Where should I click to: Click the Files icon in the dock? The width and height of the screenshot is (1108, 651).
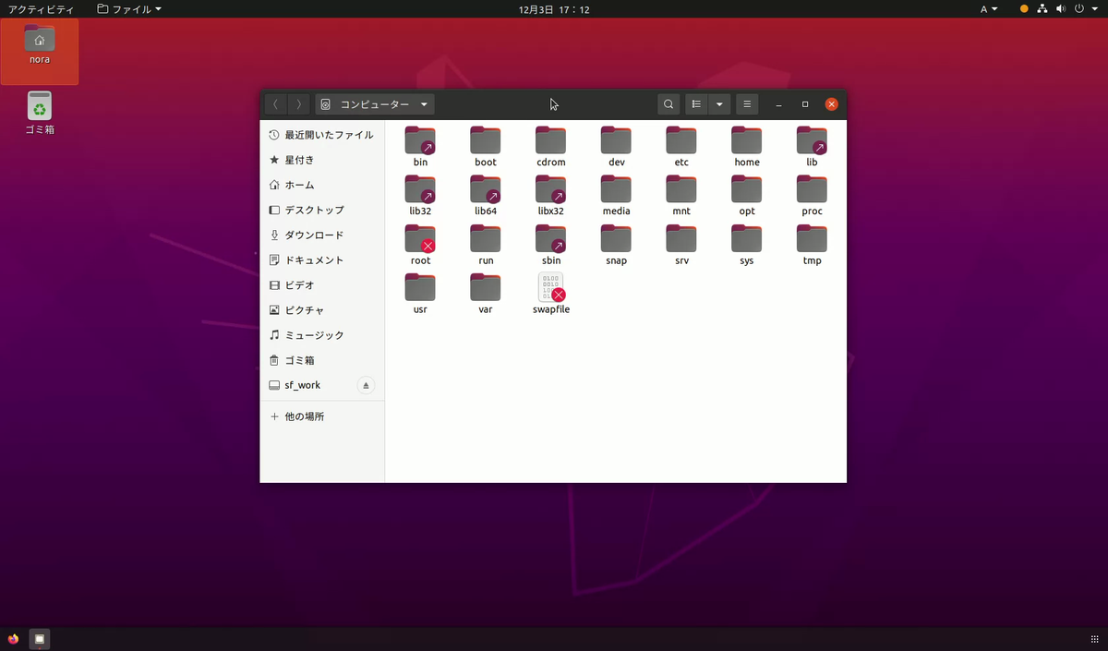pos(40,638)
